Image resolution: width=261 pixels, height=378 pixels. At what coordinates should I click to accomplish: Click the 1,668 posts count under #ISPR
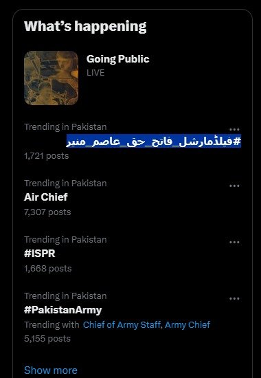coord(47,269)
